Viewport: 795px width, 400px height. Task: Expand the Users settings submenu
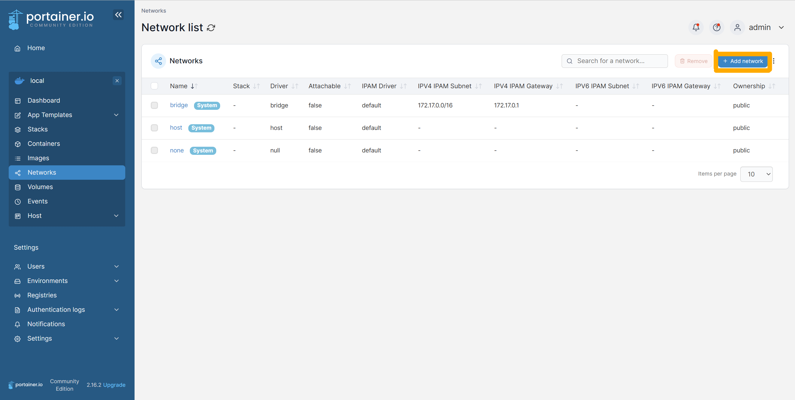pos(116,266)
